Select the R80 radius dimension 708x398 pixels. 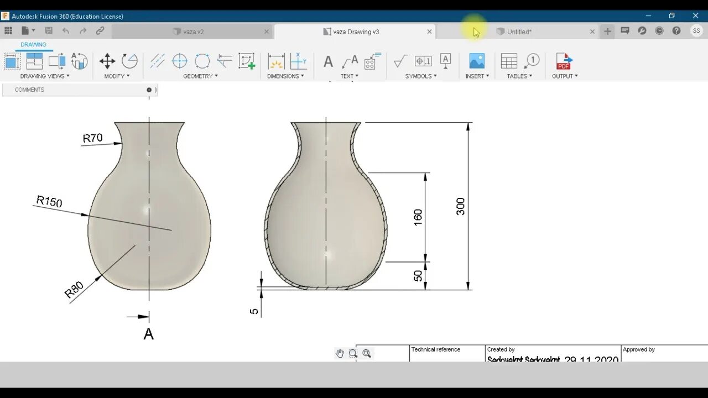[x=74, y=290]
